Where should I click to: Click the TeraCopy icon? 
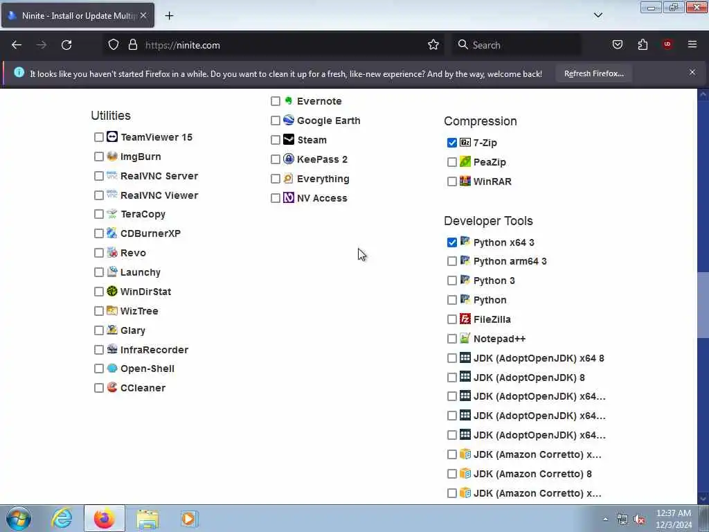pyautogui.click(x=112, y=213)
